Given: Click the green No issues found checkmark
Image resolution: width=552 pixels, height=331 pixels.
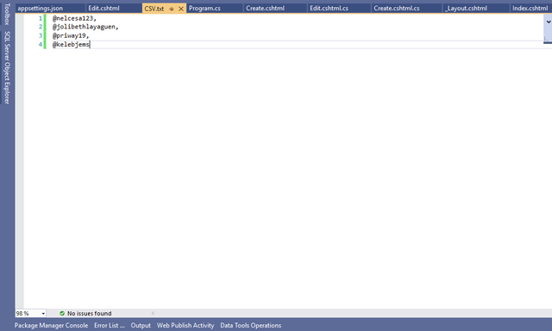Looking at the screenshot, I should [62, 313].
